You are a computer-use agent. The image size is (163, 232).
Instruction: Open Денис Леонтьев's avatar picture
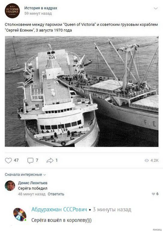tap(10, 186)
